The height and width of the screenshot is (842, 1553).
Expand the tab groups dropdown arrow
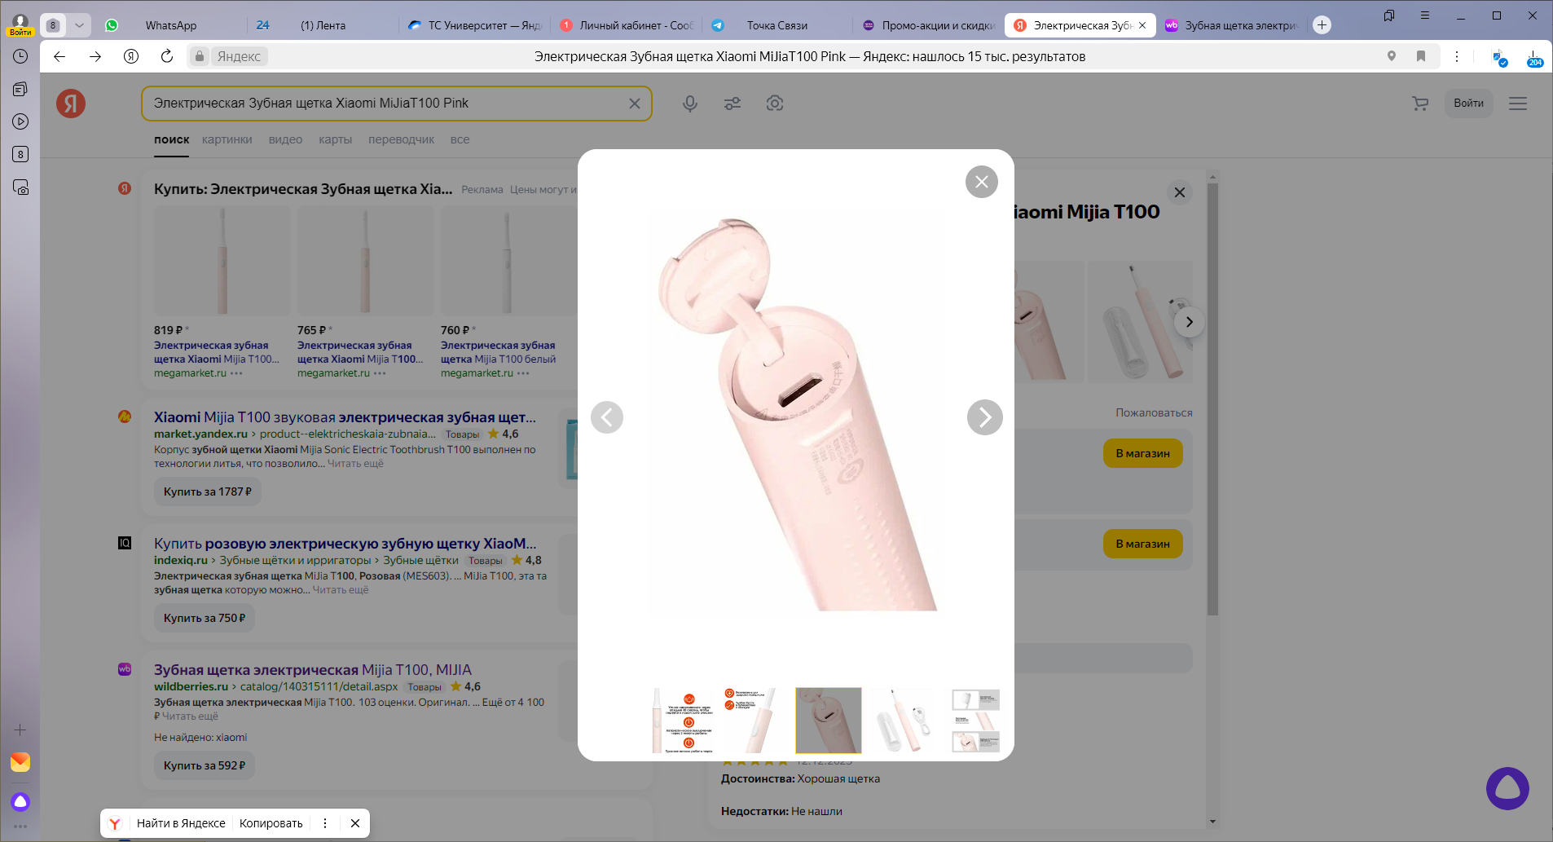pyautogui.click(x=79, y=25)
